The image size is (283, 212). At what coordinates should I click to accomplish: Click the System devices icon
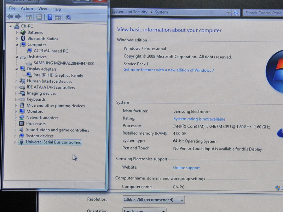click(21, 136)
